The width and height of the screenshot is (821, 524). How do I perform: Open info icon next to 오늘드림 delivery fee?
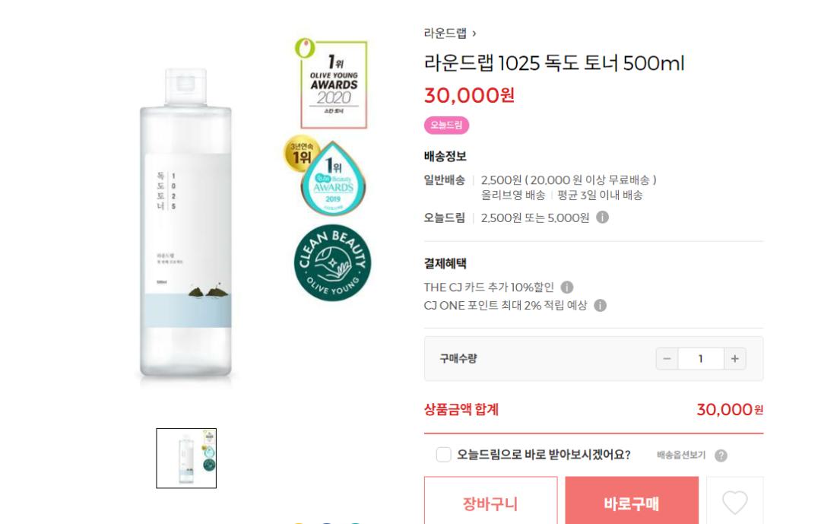[x=603, y=217]
